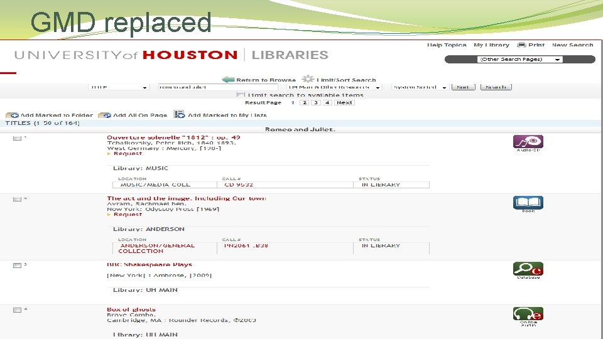Click the Add Marked to Folder icon

(13, 116)
